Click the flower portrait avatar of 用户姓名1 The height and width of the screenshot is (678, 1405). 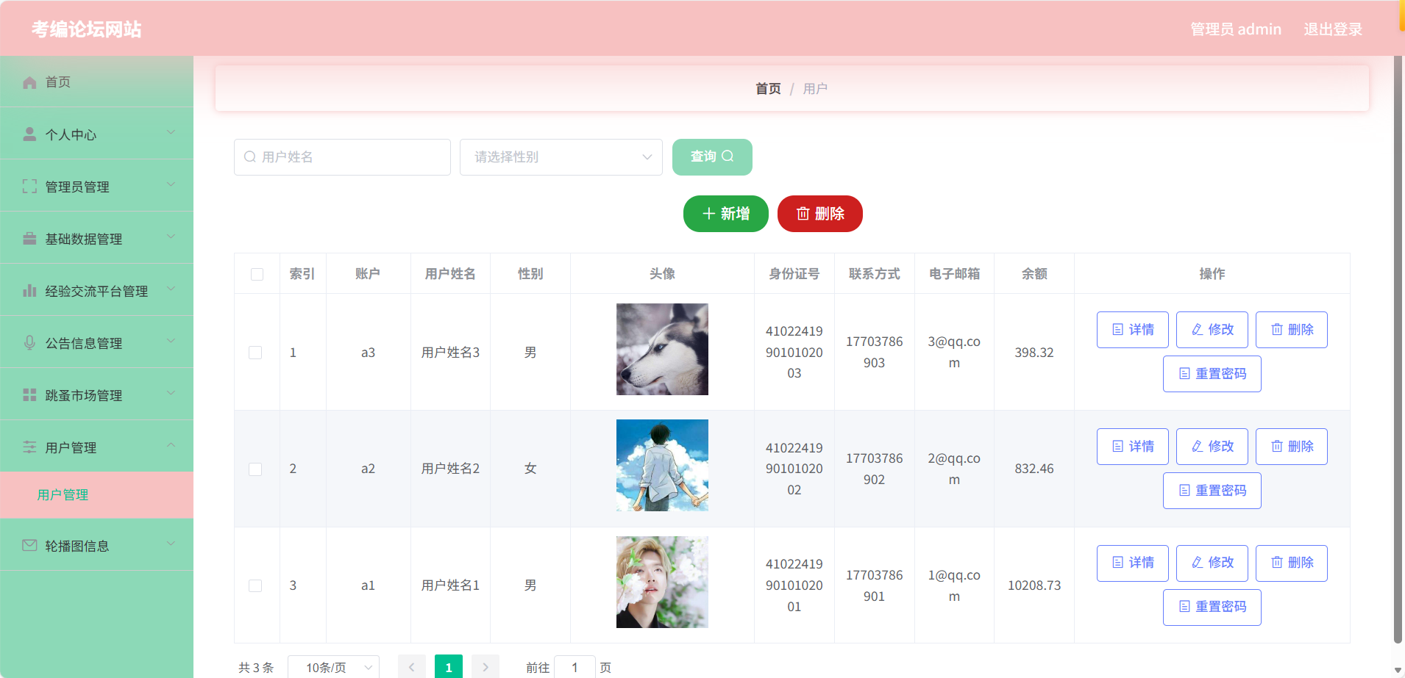click(x=662, y=583)
